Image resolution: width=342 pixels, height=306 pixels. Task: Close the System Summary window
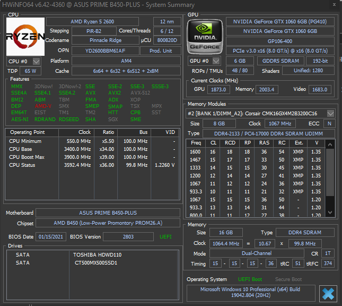click(x=334, y=5)
